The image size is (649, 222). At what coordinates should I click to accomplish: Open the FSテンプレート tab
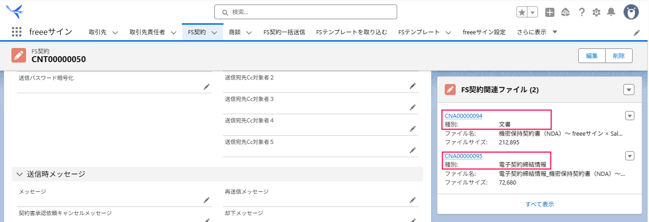(419, 32)
